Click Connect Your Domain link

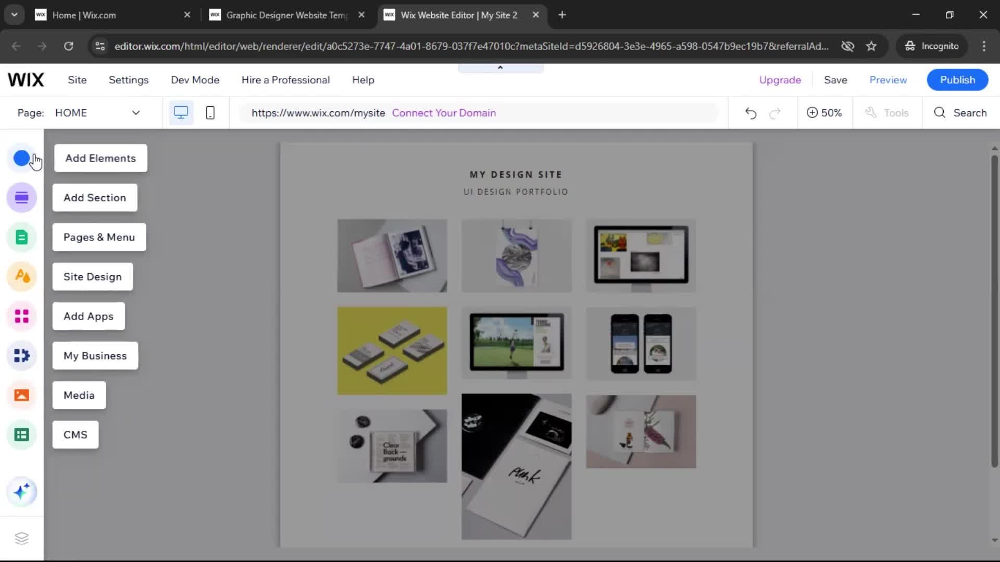[x=444, y=113]
